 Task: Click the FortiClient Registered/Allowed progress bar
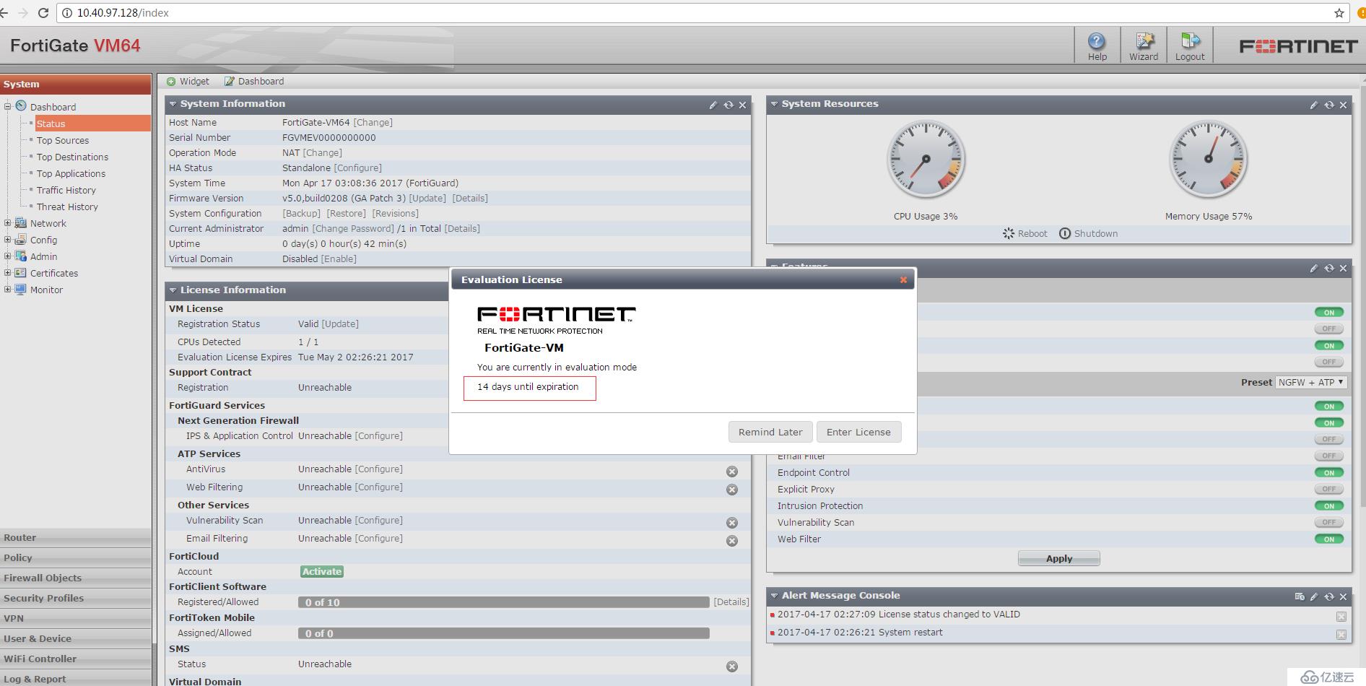(504, 602)
